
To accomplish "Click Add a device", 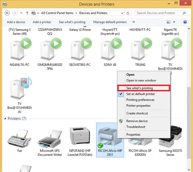I will 16,22.
